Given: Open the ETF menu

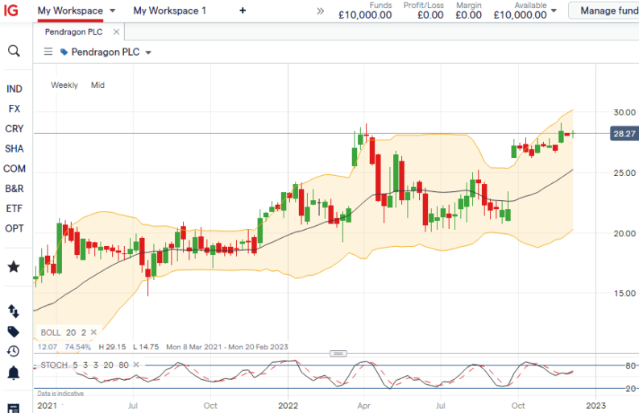Looking at the screenshot, I should point(15,209).
